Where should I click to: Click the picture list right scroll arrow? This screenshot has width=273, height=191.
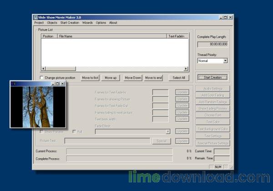tap(186, 69)
